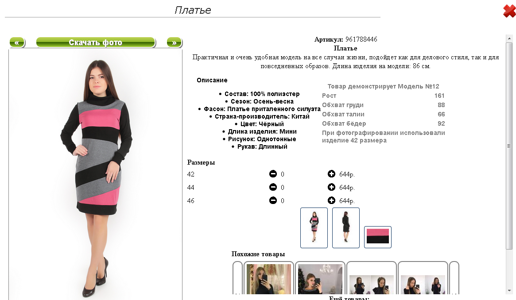
Task: Open first similar product with blonde model
Action: 268,279
